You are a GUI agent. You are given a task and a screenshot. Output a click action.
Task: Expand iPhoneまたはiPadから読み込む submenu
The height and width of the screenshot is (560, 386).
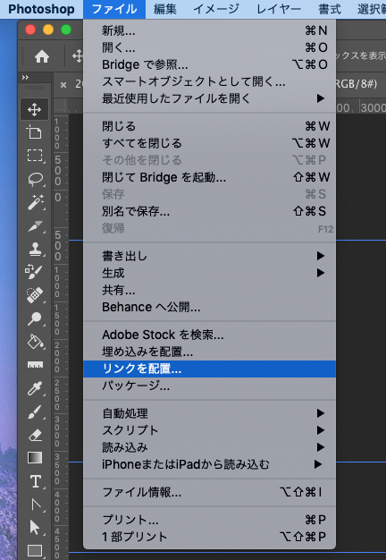(209, 464)
